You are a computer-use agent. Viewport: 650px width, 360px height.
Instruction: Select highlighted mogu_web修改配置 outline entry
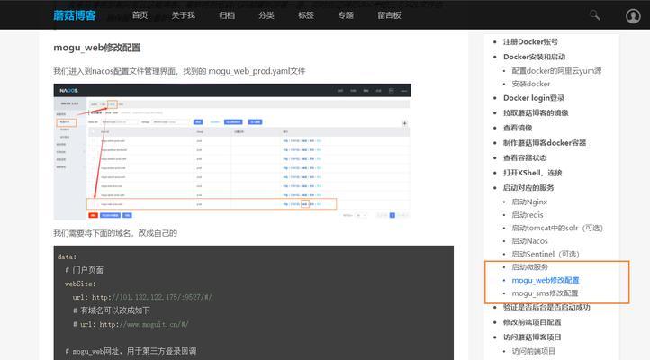[546, 280]
